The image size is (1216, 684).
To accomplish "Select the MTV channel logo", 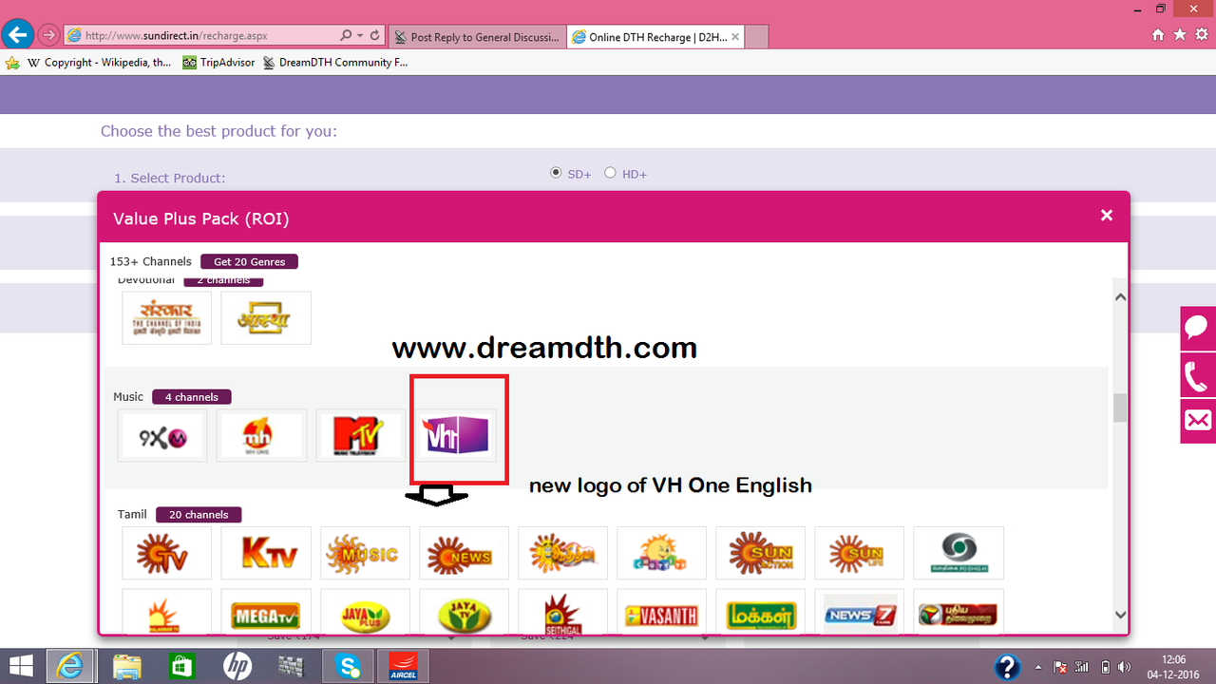I will click(360, 435).
